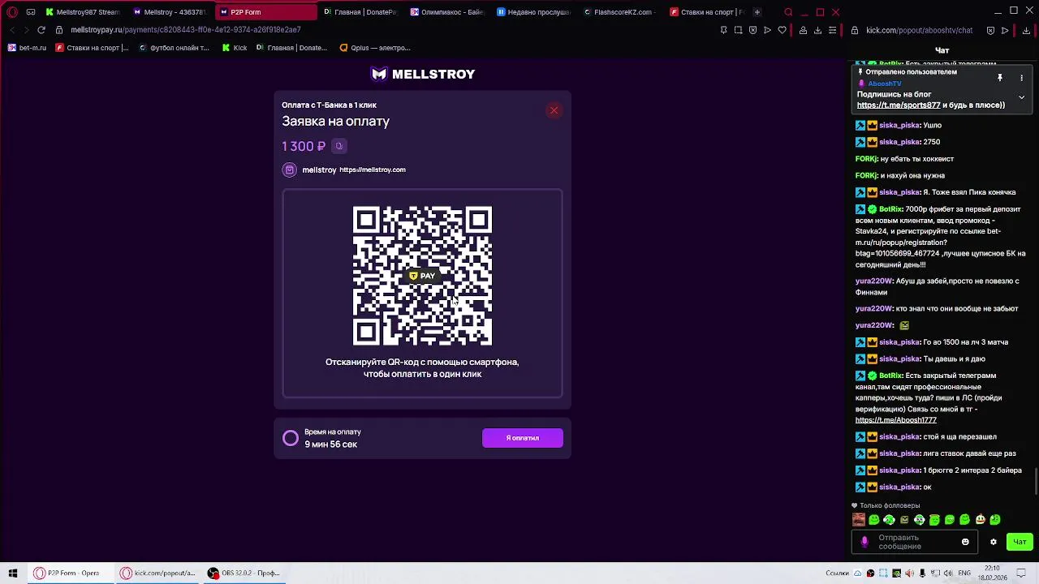
Task: Open chat settings gear
Action: coord(993,542)
